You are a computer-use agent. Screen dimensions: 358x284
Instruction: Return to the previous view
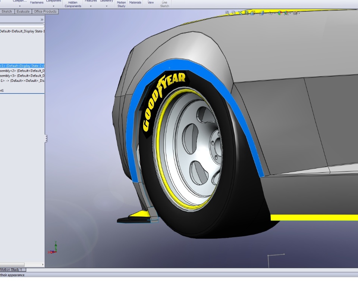(240, 13)
